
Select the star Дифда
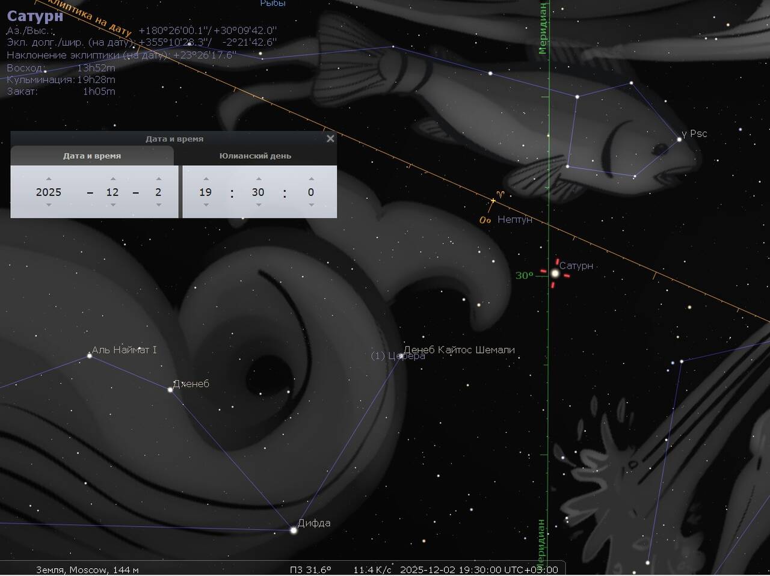pyautogui.click(x=294, y=530)
